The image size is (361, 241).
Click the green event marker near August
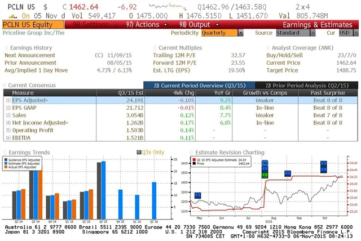(265, 175)
